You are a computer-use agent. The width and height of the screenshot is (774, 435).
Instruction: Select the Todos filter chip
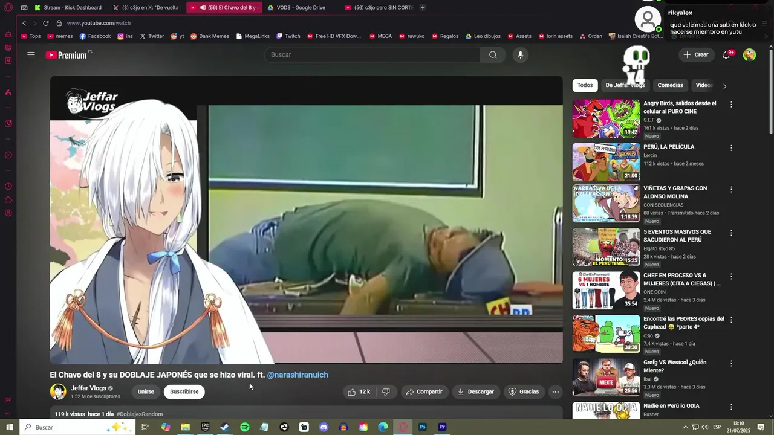[x=585, y=85]
